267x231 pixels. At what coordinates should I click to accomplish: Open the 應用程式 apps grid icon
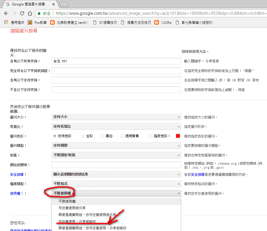6,22
